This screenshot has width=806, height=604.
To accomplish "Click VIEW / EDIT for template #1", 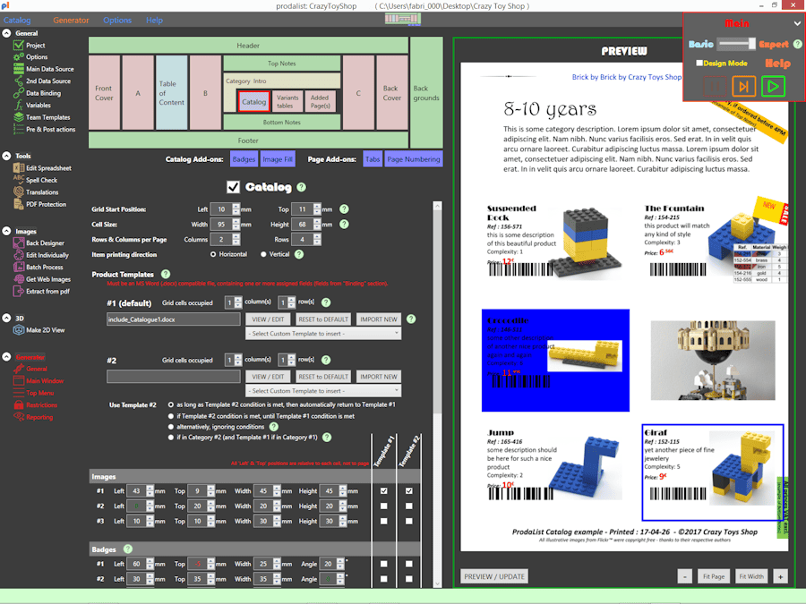I will pyautogui.click(x=268, y=319).
